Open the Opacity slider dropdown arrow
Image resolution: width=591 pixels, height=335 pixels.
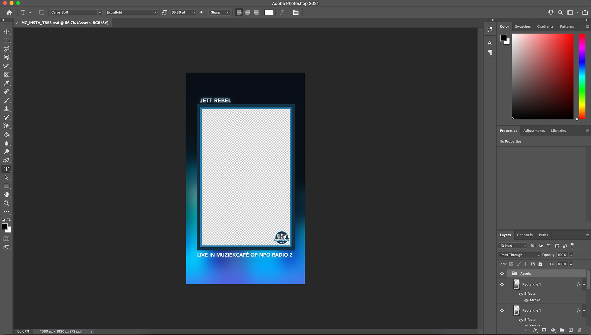pos(571,255)
